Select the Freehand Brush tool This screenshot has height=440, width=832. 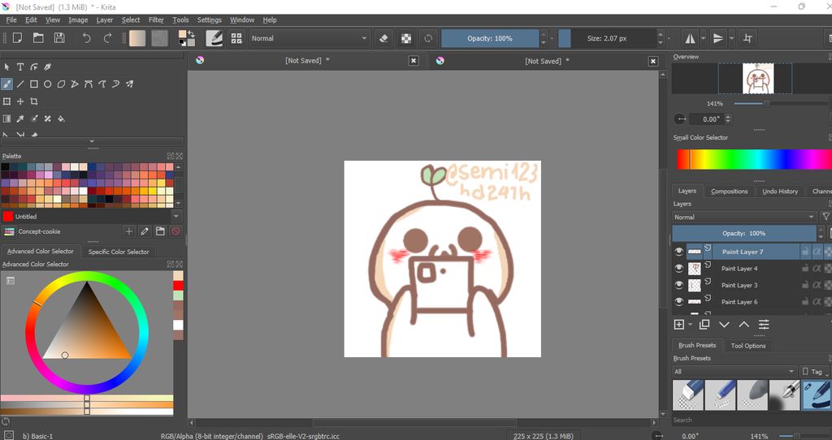[x=6, y=84]
